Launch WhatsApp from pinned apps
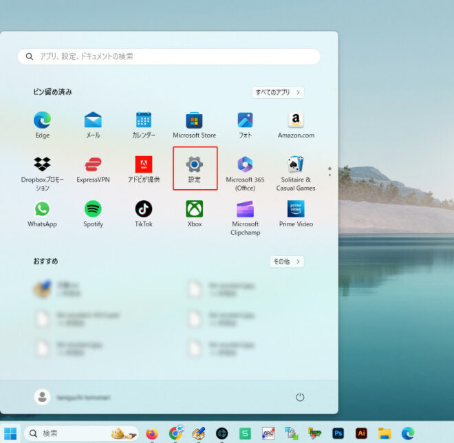 (x=42, y=214)
